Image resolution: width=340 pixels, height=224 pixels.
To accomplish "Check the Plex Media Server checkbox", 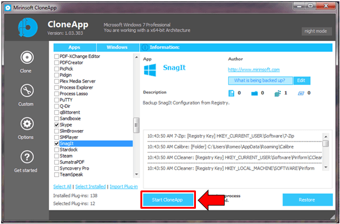I will [x=56, y=82].
